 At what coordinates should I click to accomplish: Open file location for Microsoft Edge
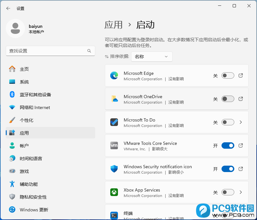click(x=241, y=75)
